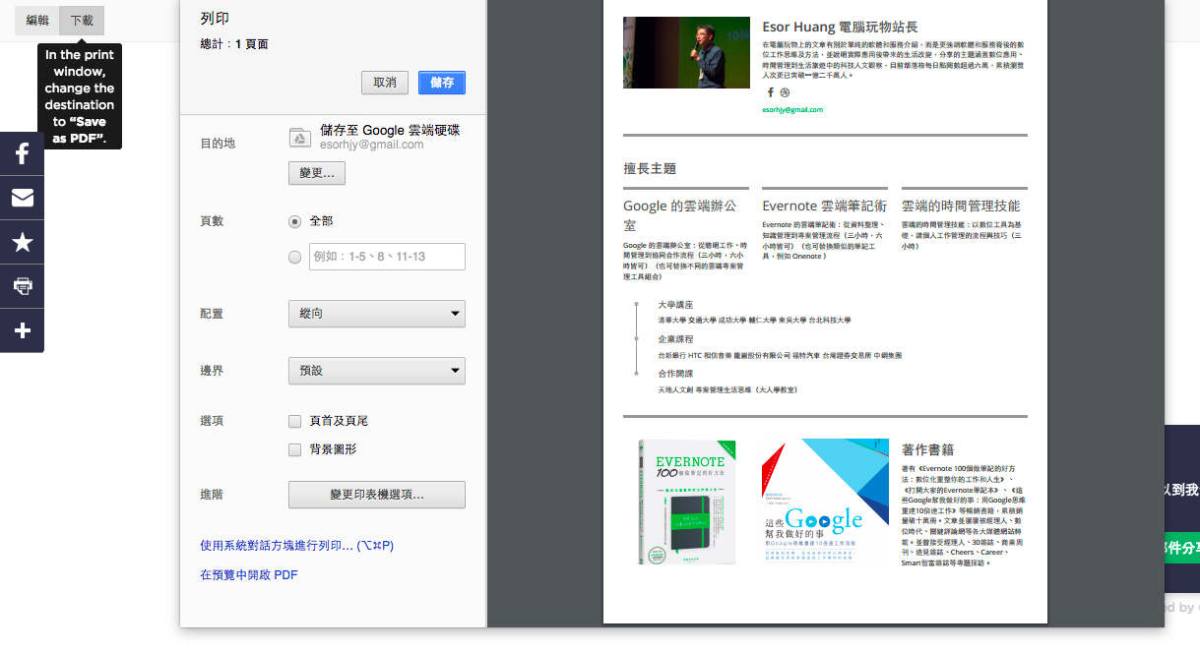
Task: Click the page range input field
Action: point(387,257)
